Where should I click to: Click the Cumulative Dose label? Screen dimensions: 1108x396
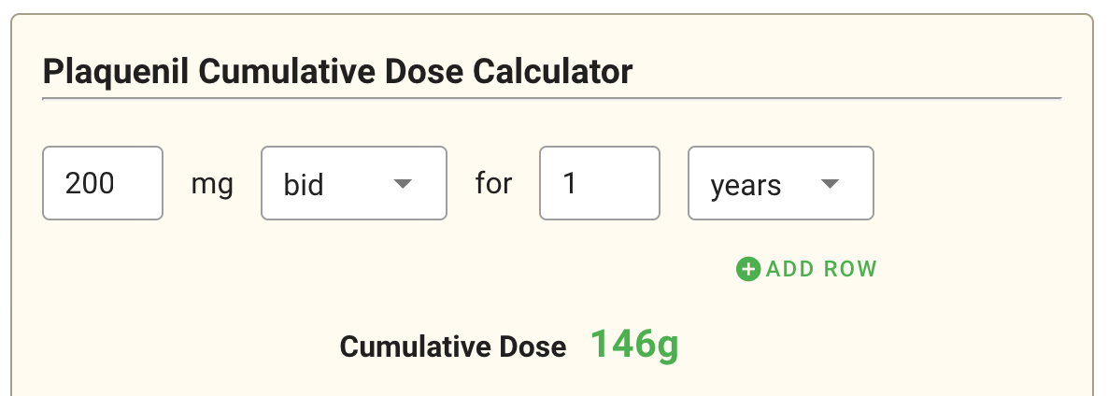pyautogui.click(x=453, y=347)
